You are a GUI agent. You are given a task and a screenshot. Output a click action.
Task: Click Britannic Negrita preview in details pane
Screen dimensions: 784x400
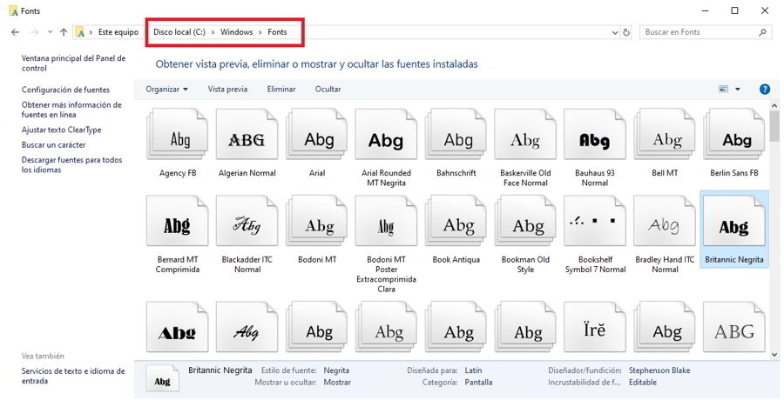coord(162,378)
